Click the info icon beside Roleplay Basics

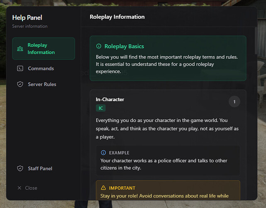[99, 46]
